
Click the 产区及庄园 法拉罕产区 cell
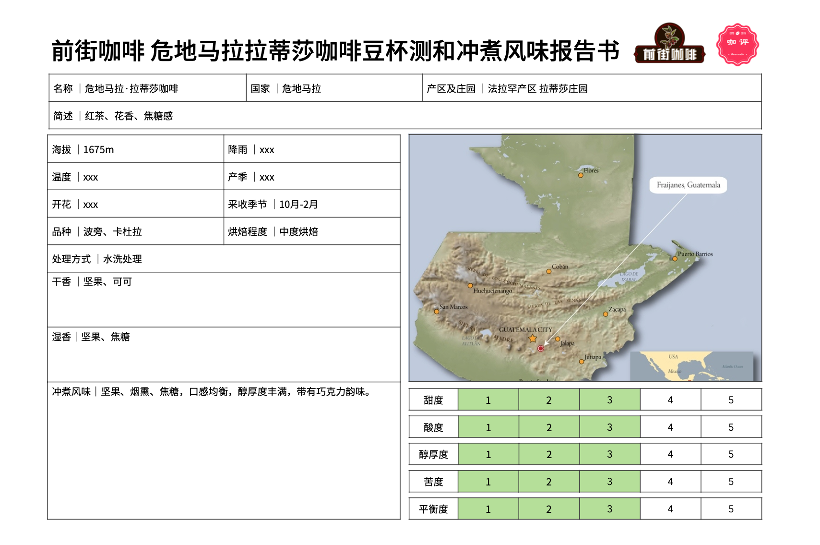[592, 88]
